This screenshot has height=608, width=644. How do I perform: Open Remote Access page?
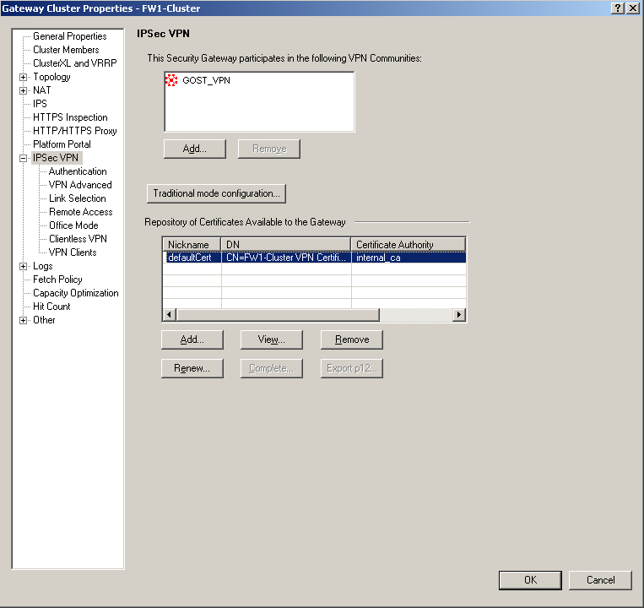(80, 213)
